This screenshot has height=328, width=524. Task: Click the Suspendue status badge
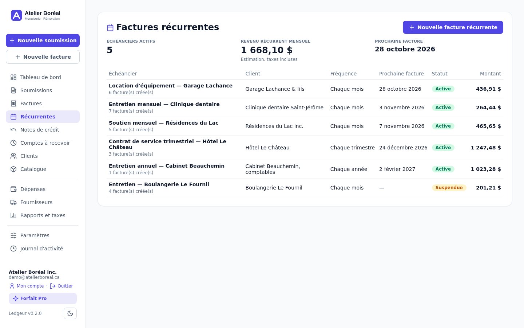pos(449,188)
